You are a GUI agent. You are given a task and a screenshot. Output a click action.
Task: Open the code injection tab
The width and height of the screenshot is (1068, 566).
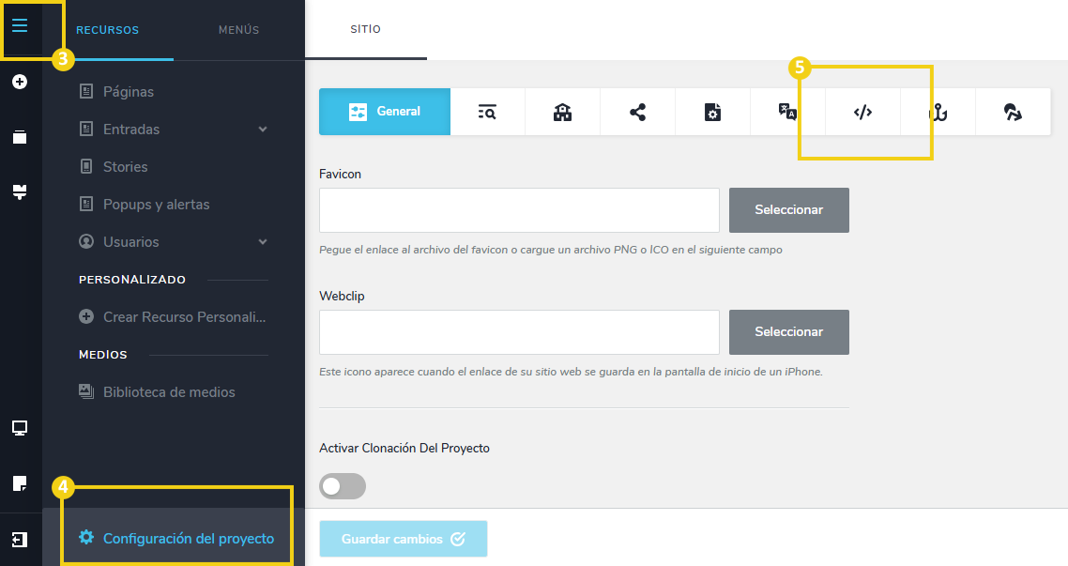(x=862, y=111)
